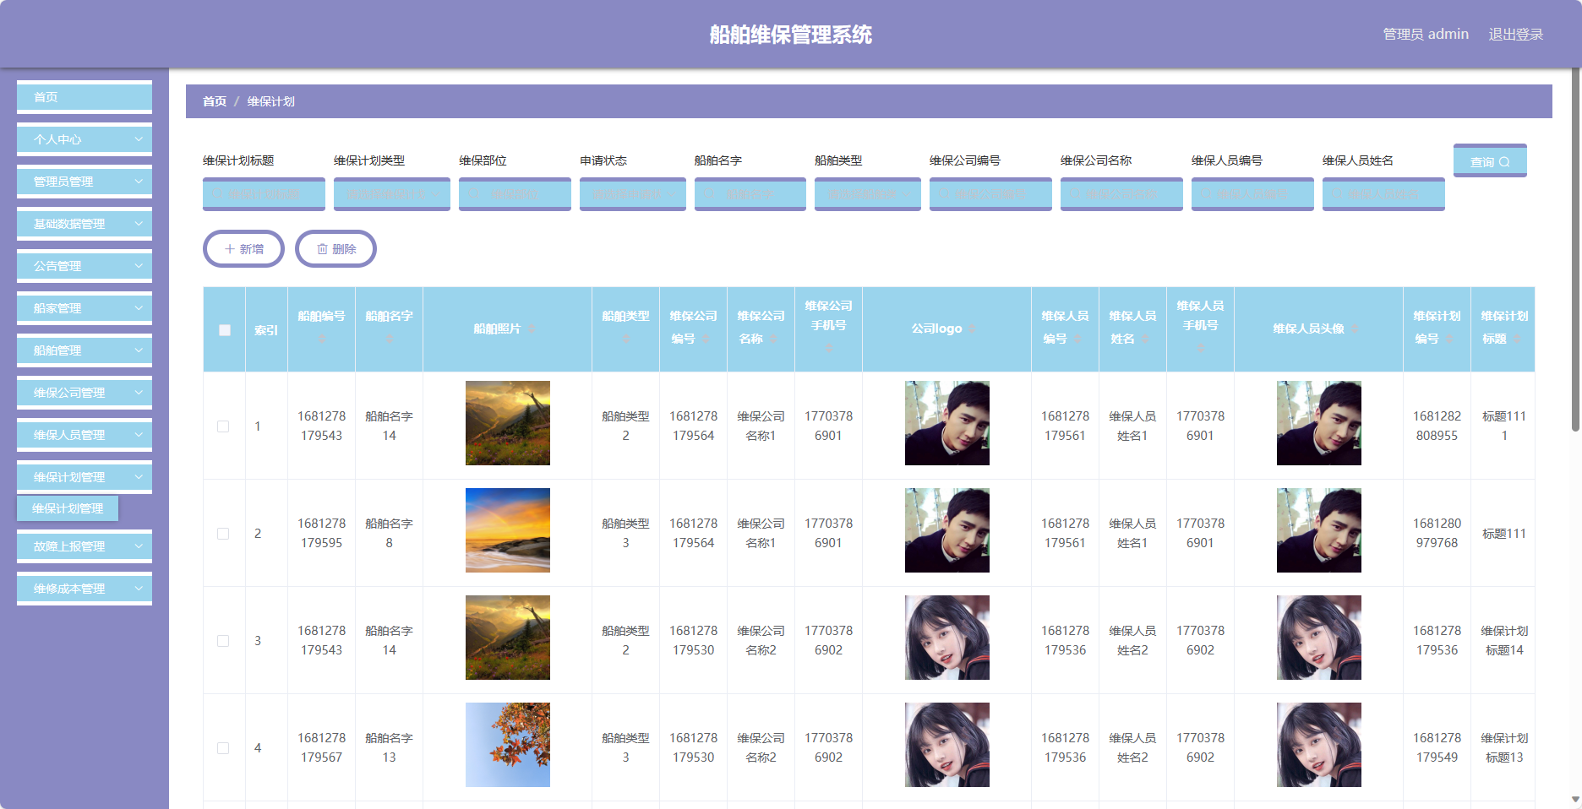Sort by 维保计划标题 column icon

click(x=1517, y=339)
